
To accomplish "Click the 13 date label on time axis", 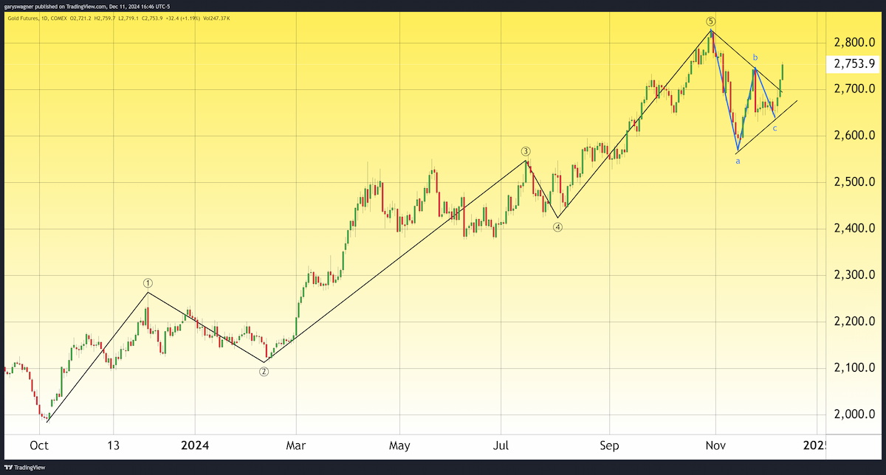I will point(113,445).
